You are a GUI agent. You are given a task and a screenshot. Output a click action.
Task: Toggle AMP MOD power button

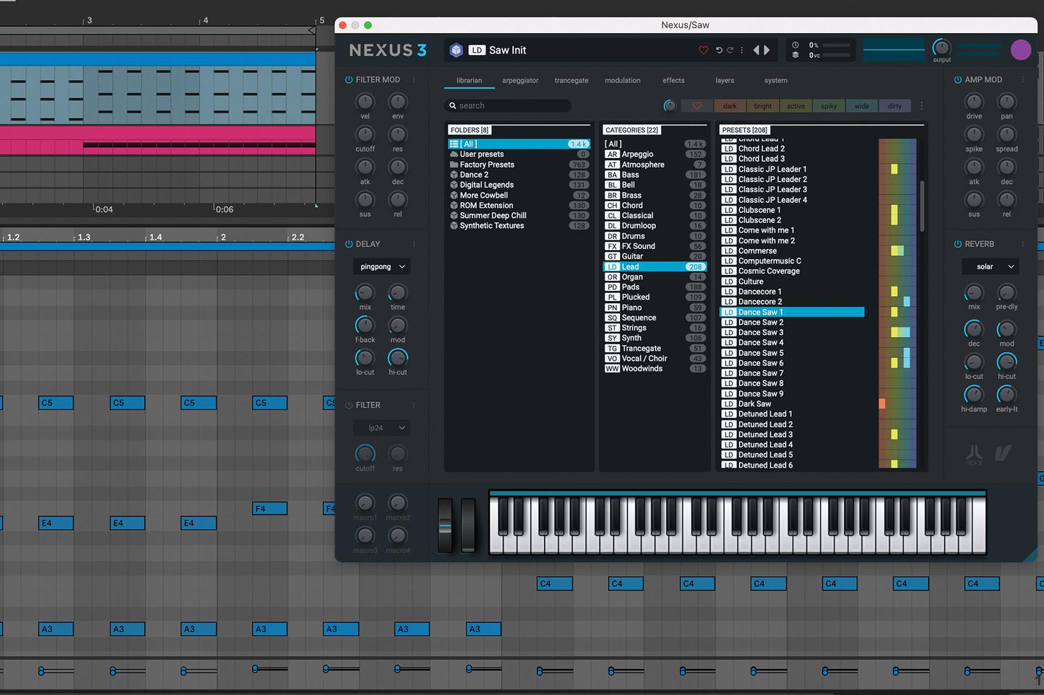pyautogui.click(x=957, y=80)
